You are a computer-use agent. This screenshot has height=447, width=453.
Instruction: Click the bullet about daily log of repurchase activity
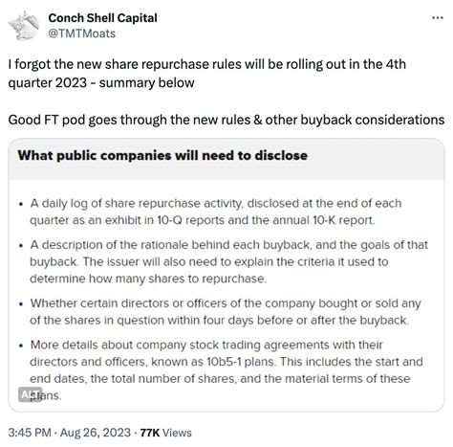215,212
